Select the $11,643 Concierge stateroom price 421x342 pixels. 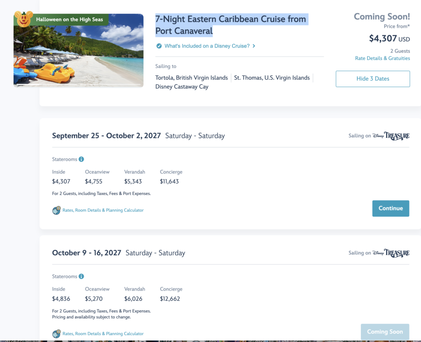point(169,181)
